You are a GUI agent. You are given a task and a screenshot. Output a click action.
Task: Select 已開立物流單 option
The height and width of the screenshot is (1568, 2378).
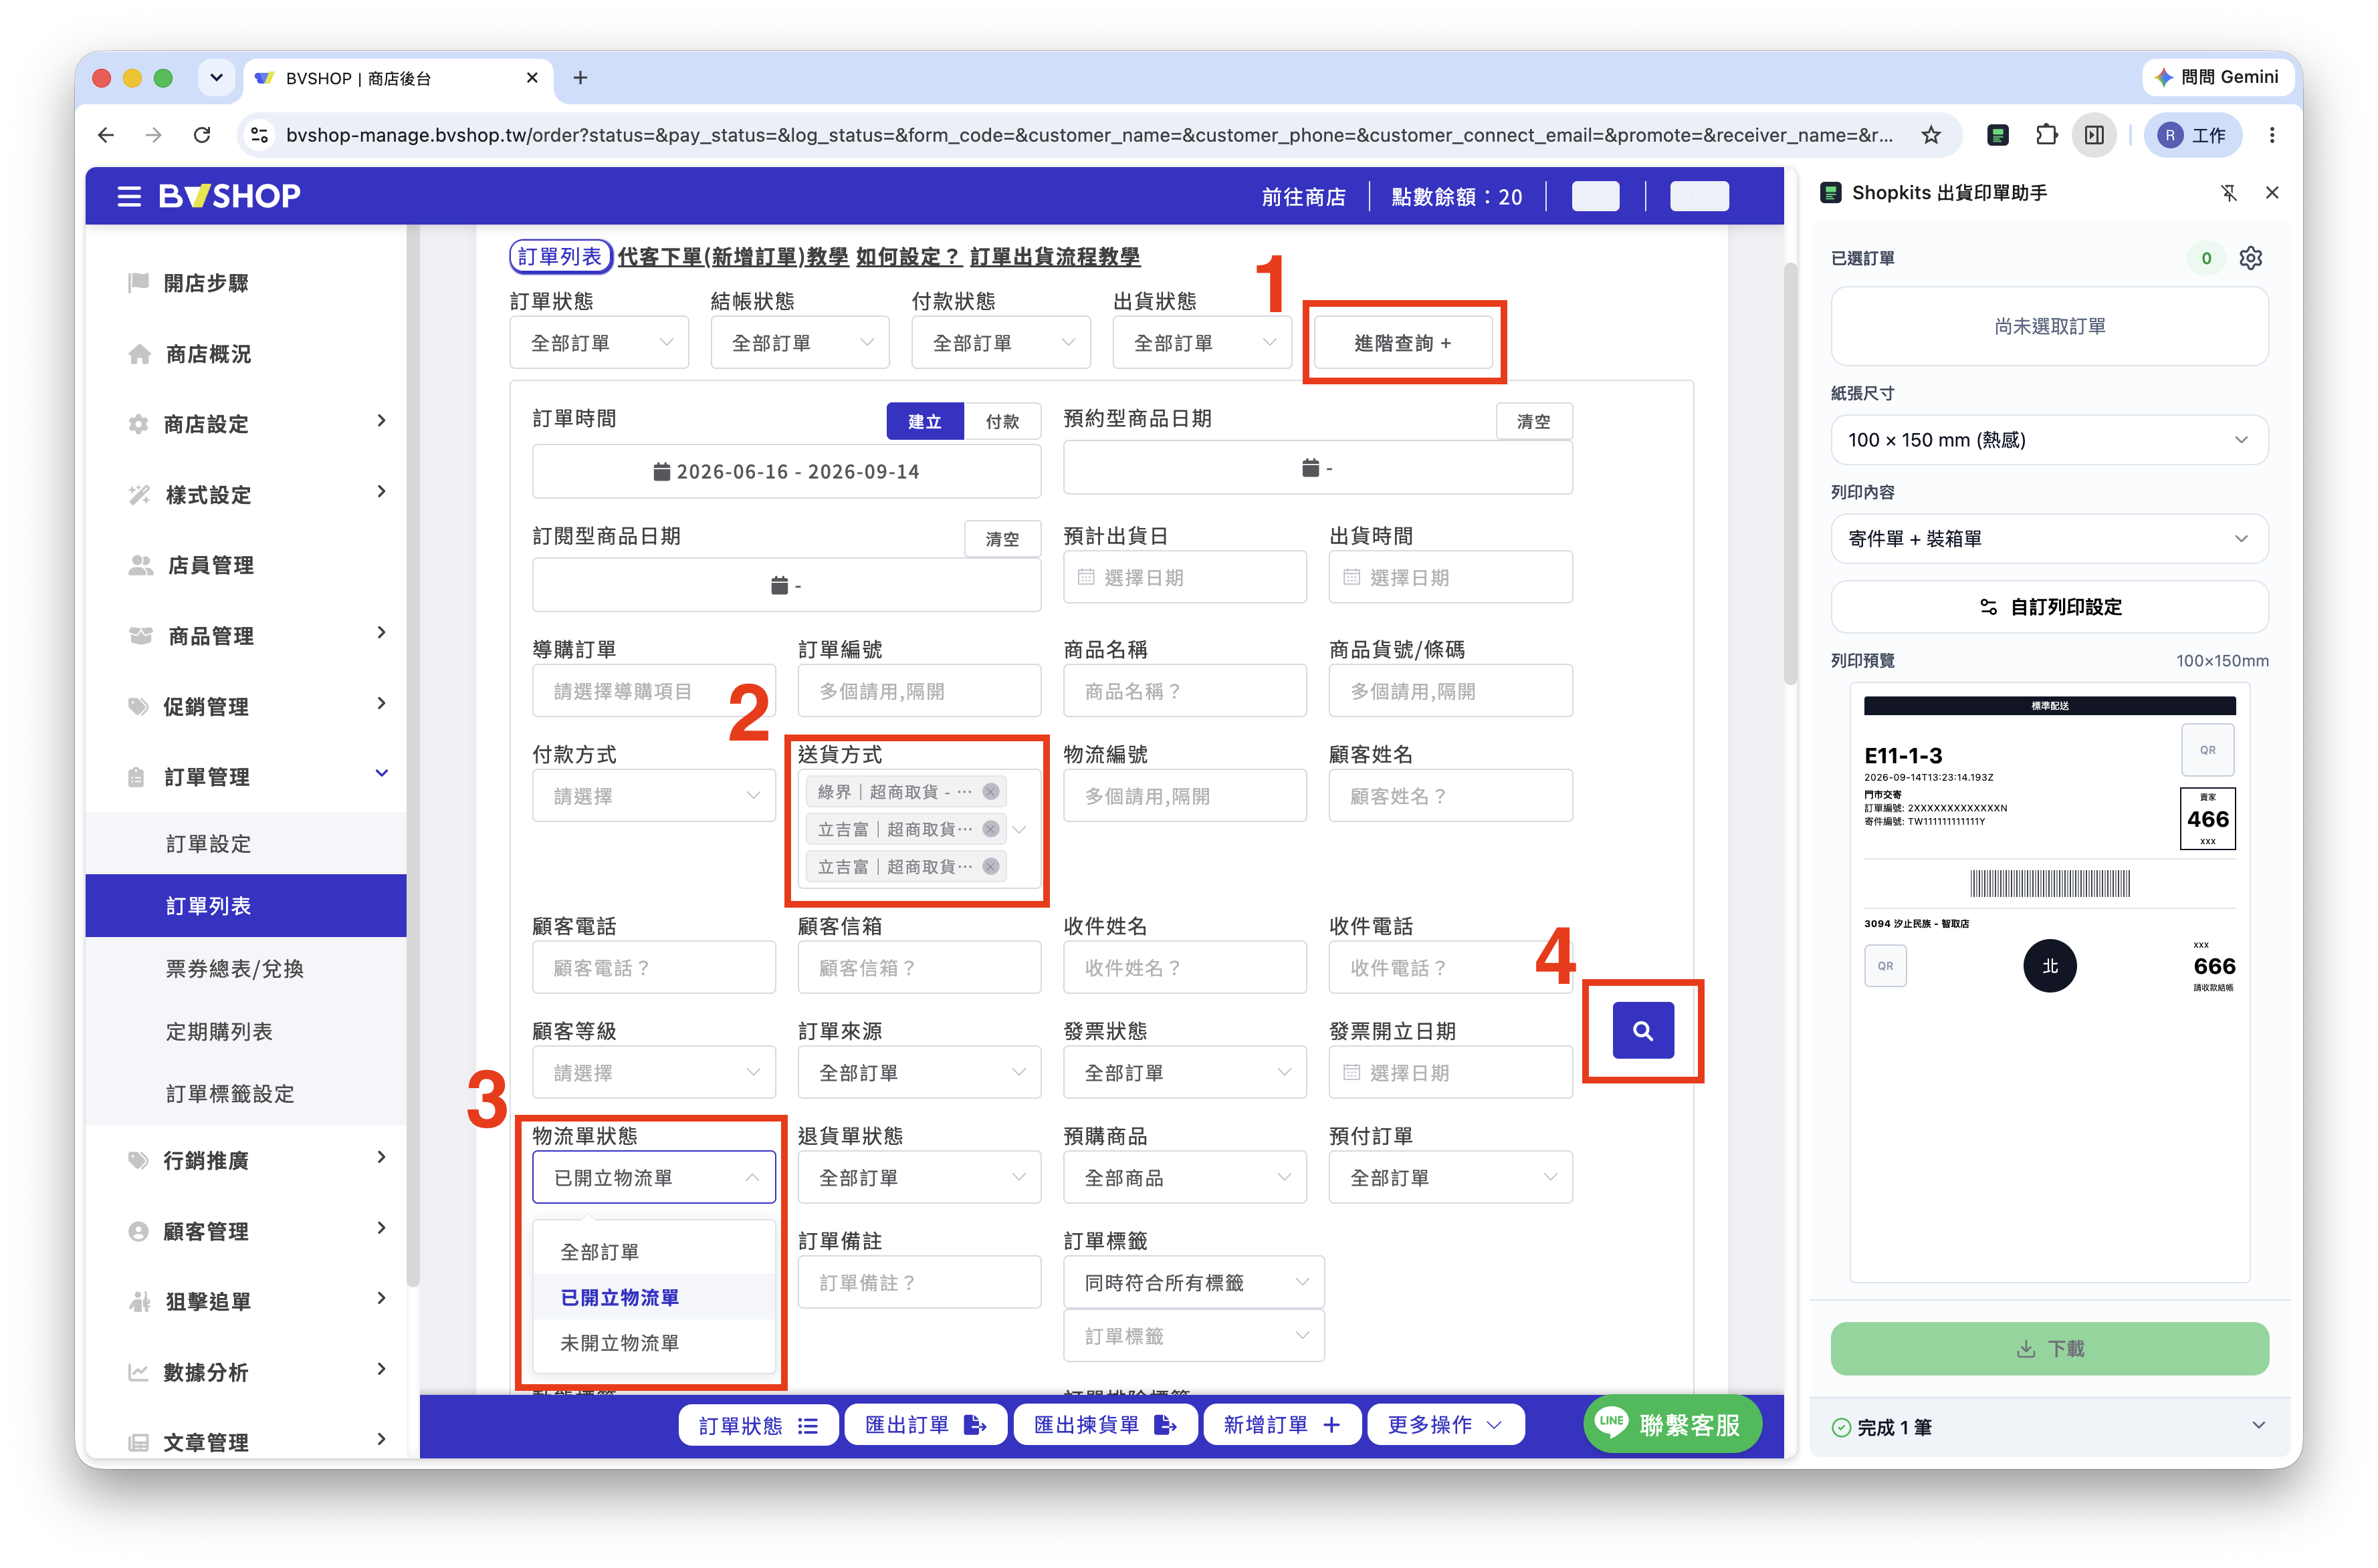coord(653,1297)
